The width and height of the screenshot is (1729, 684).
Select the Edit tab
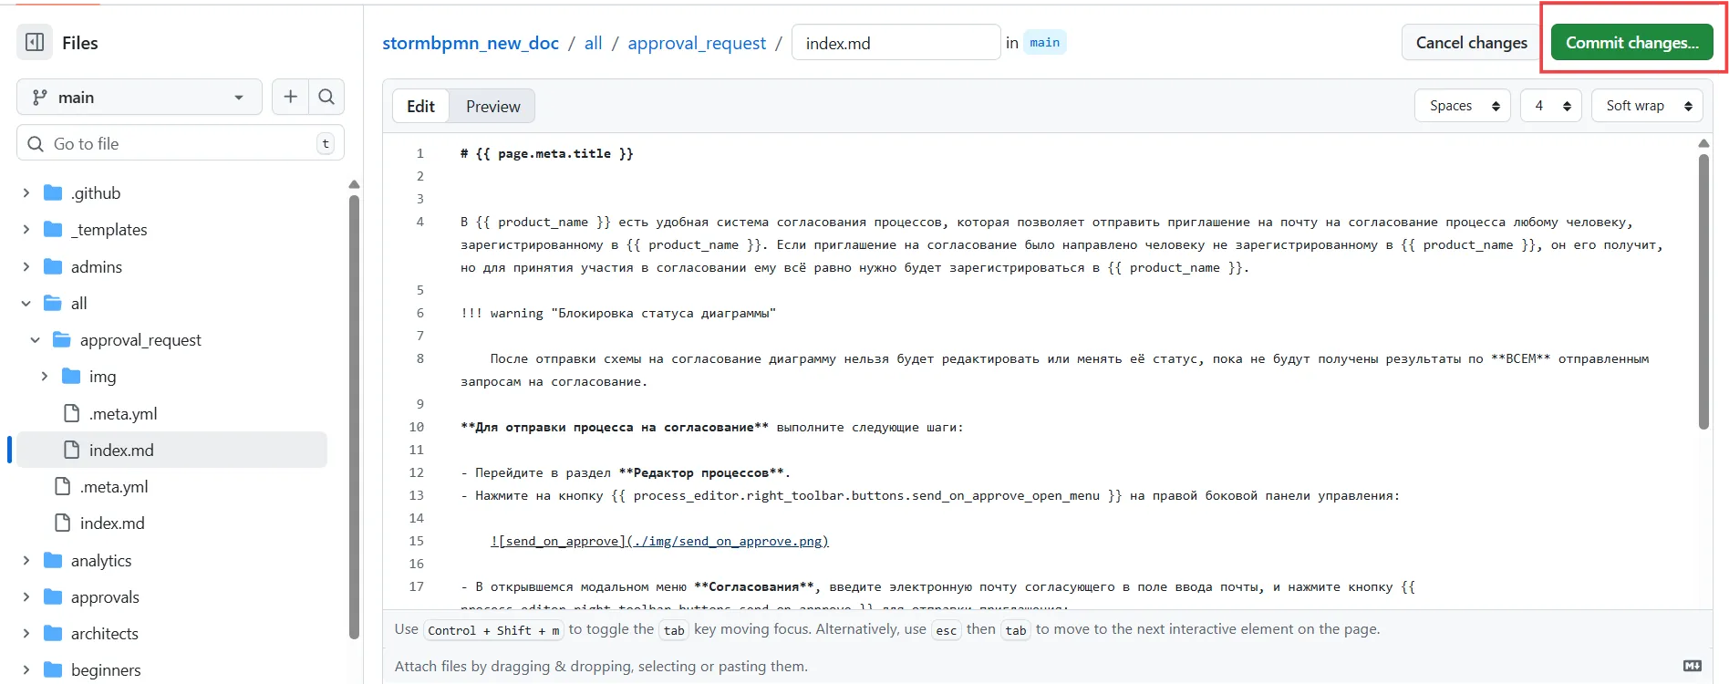click(x=420, y=107)
